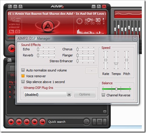Image resolution: width=146 pixels, height=133 pixels.
Task: Check Skip silence above 1 second
Action: point(23,82)
